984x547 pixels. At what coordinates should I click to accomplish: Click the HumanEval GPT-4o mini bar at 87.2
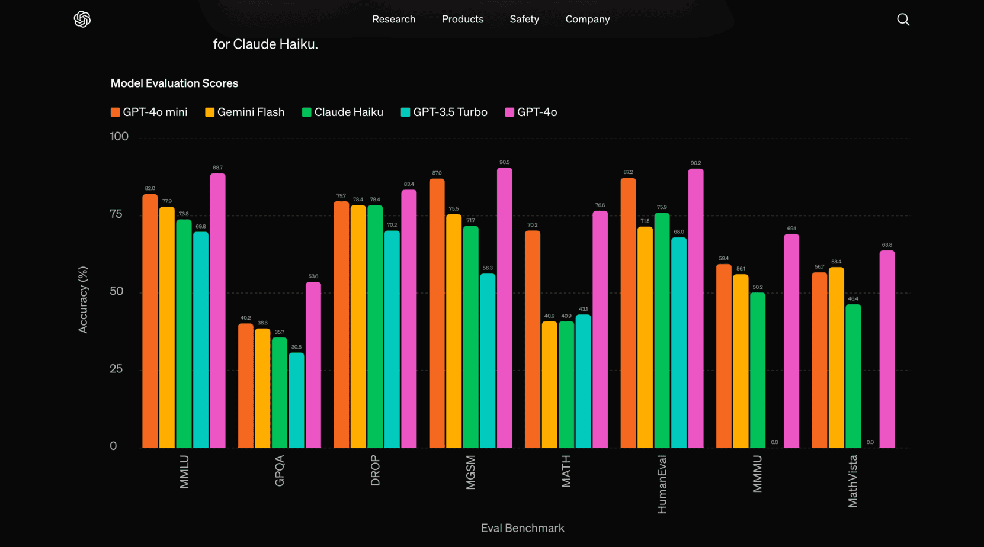click(x=628, y=313)
